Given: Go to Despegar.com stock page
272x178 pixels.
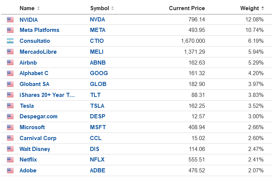Looking at the screenshot, I should tap(38, 116).
